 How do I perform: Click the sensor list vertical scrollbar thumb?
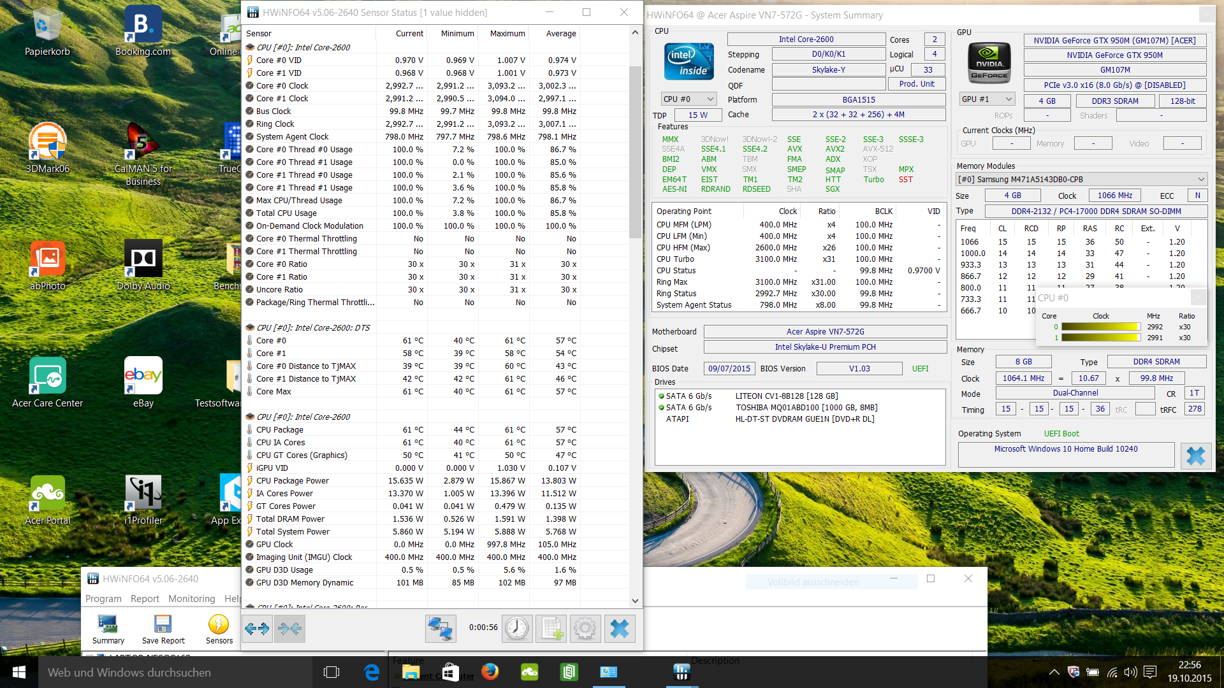click(635, 153)
